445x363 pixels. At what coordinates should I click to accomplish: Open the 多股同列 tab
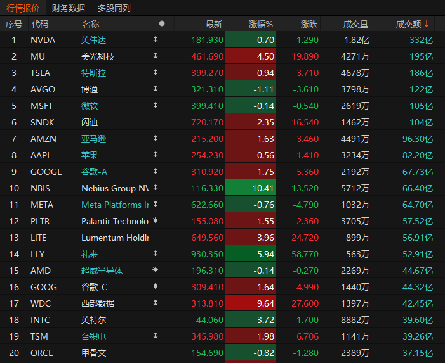(114, 8)
